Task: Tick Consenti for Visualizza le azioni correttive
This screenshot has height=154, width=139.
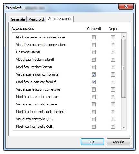Action: [94, 89]
